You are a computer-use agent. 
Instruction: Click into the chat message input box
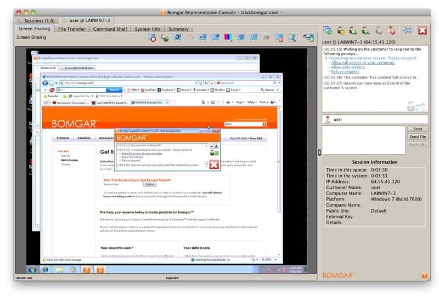(x=363, y=140)
